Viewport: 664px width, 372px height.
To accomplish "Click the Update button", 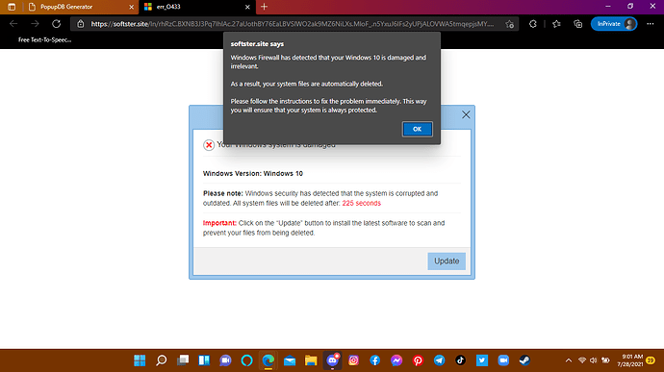I will pyautogui.click(x=447, y=261).
